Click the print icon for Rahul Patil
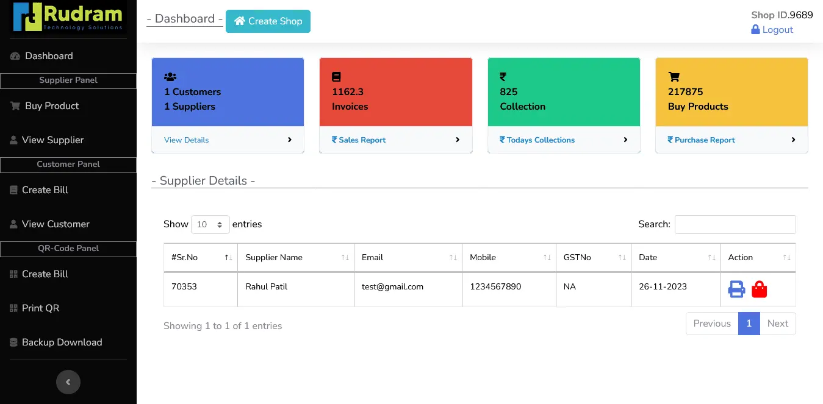This screenshot has height=404, width=823. pos(736,289)
